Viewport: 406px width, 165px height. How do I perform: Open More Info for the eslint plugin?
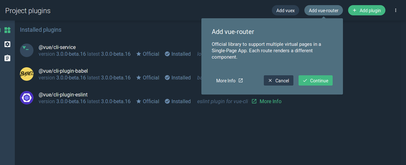coord(270,101)
